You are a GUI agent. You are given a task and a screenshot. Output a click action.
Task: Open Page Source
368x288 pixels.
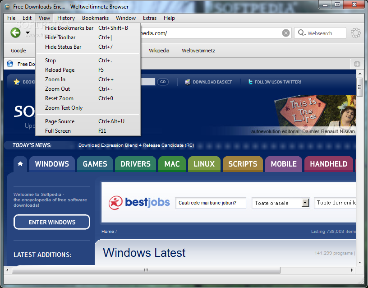click(88, 121)
